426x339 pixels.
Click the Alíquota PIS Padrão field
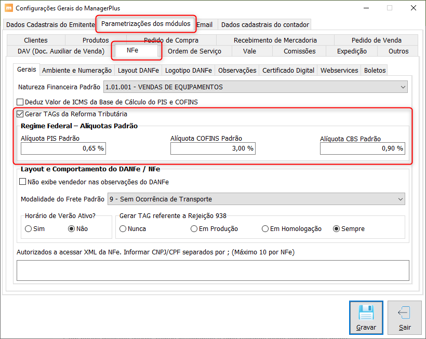(x=63, y=148)
